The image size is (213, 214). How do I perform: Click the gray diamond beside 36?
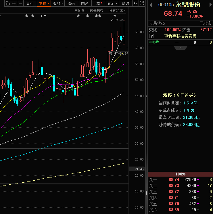tap(198, 198)
